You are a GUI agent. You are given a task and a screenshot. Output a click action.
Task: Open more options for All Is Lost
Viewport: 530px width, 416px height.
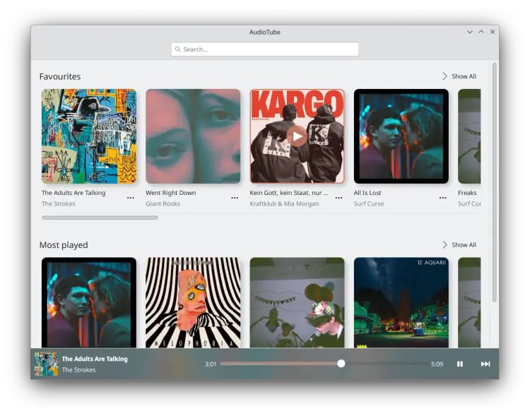point(442,198)
